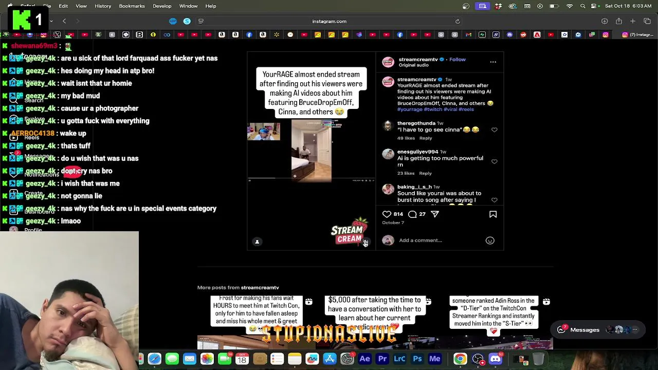Open streamcreamtv profile name in post header
This screenshot has width=658, height=370.
[418, 60]
